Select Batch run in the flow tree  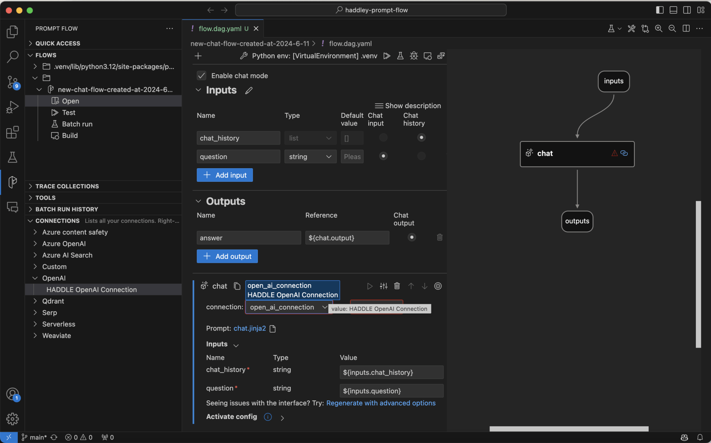tap(77, 124)
